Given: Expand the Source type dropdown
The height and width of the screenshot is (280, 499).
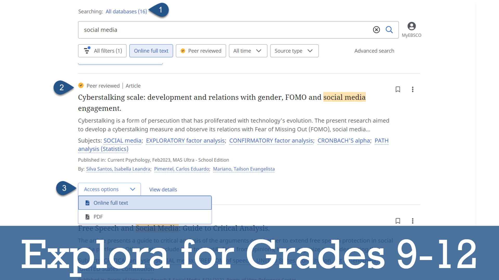Looking at the screenshot, I should pyautogui.click(x=294, y=51).
